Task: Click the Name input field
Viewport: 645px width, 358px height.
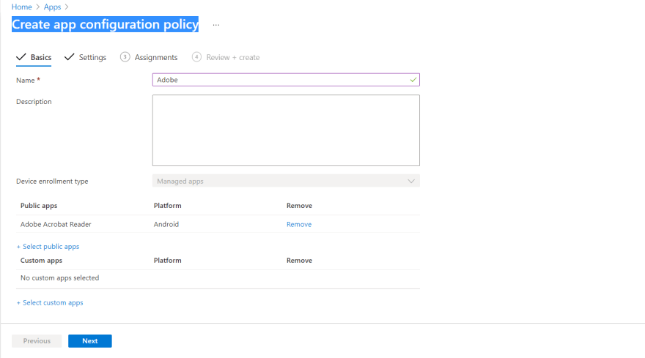Action: pyautogui.click(x=286, y=80)
